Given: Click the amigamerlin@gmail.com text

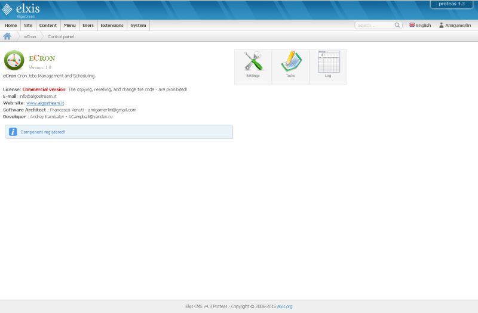Looking at the screenshot, I should (112, 110).
